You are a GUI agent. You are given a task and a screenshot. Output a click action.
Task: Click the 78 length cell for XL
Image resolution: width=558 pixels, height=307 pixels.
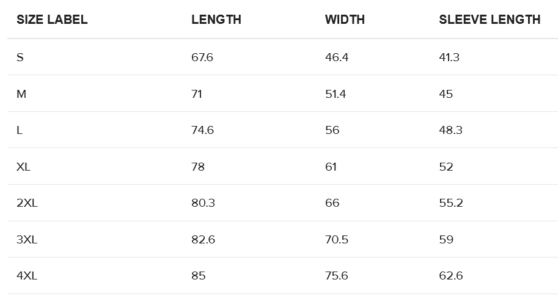coord(198,167)
